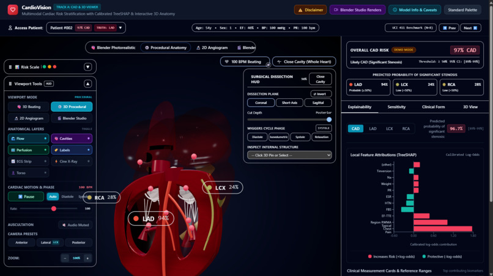The image size is (493, 276).
Task: Click Close Cavity (Whole Heart)
Action: pos(304,62)
